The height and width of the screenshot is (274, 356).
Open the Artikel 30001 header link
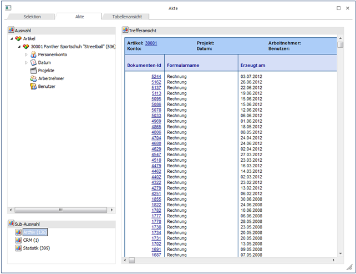[x=151, y=43]
